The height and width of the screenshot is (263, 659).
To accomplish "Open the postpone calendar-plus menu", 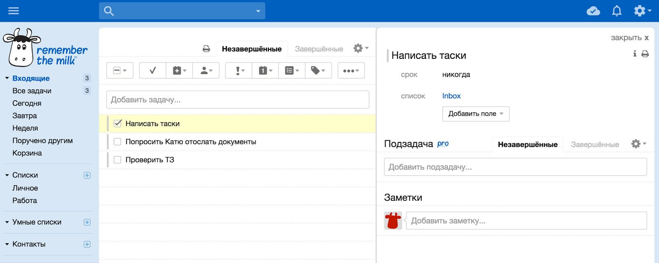I will (x=180, y=70).
